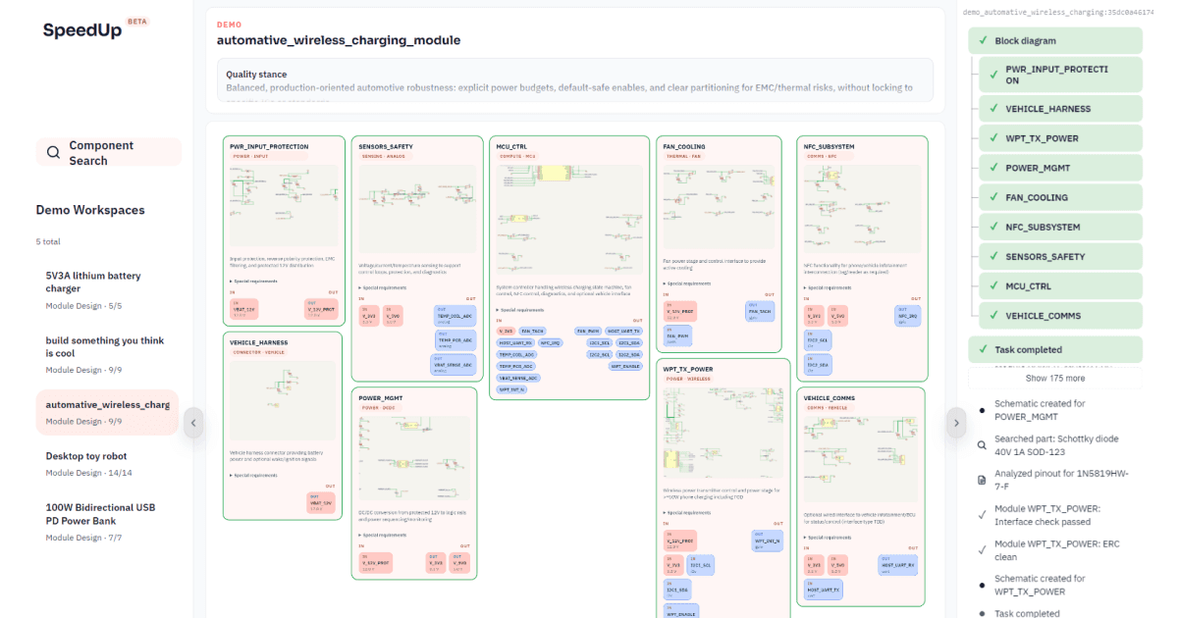The height and width of the screenshot is (618, 1178).
Task: Click the right expand arrow button
Action: [x=956, y=423]
